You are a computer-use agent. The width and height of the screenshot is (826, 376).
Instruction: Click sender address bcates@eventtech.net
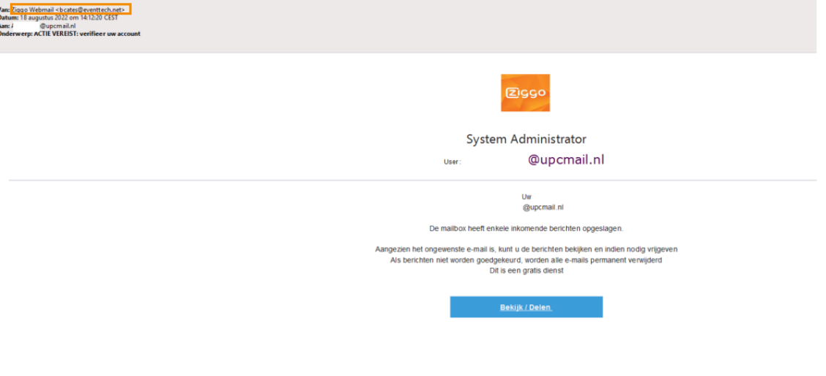(90, 10)
